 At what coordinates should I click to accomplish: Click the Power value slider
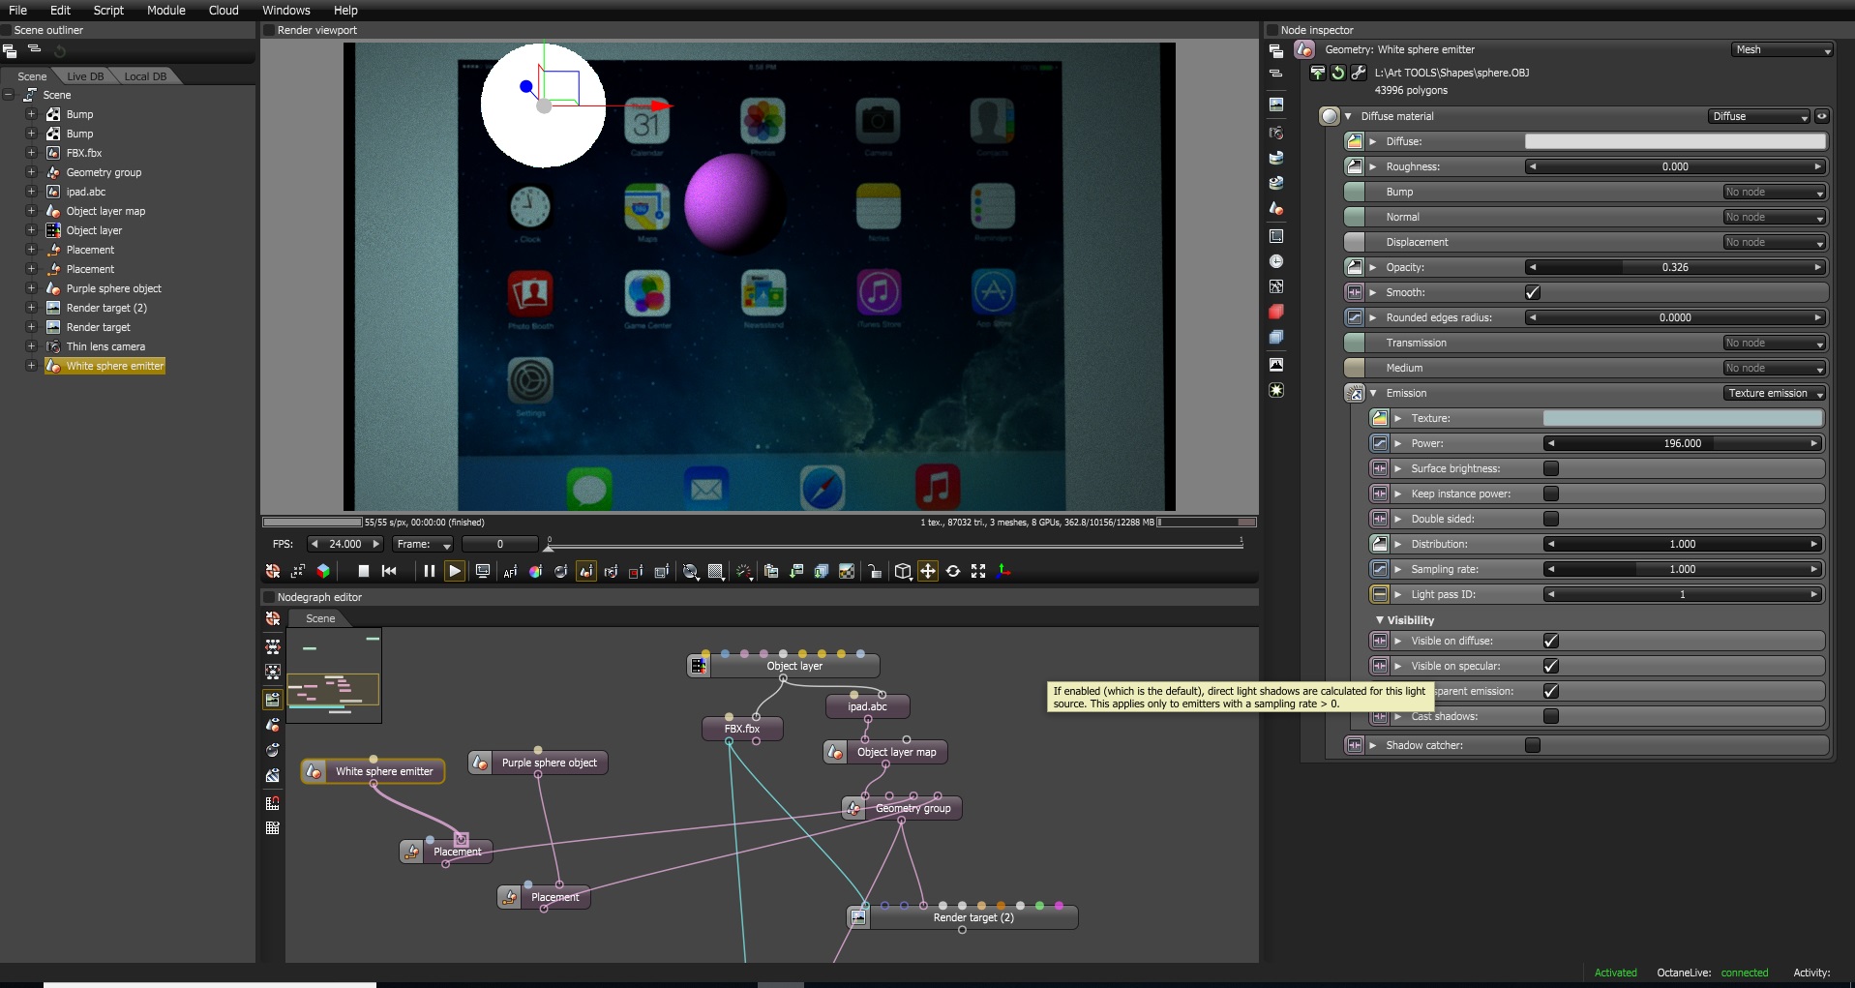coord(1683,443)
